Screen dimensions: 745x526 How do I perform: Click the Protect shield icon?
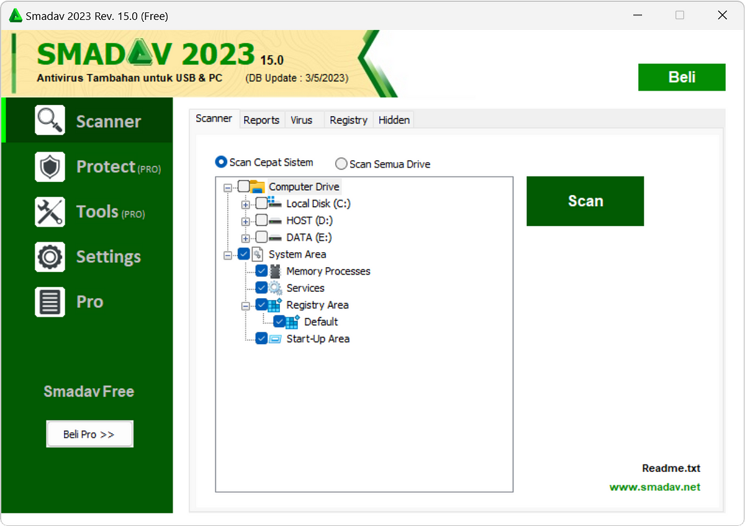(x=50, y=166)
